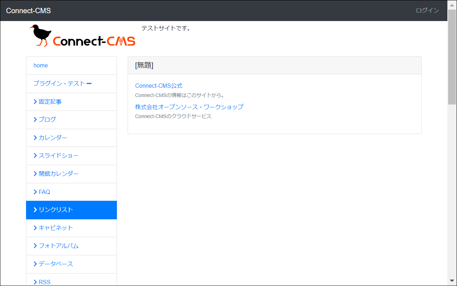Open the 固定記事 menu item
This screenshot has width=457, height=286.
[x=71, y=102]
